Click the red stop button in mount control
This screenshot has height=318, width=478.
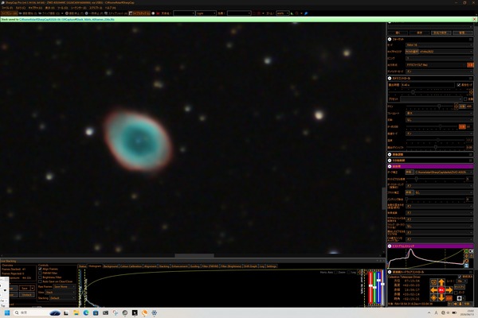point(441,290)
